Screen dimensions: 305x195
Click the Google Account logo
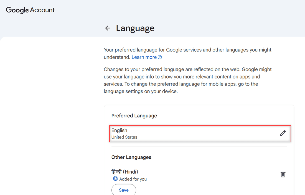coord(30,10)
